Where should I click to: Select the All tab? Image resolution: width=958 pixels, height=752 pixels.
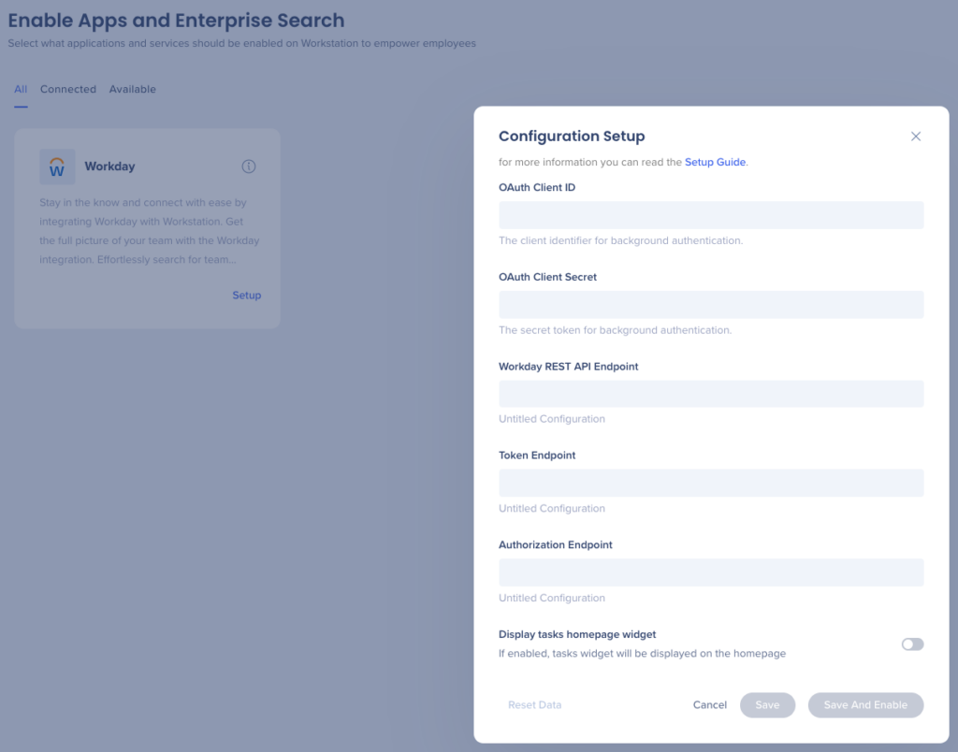click(21, 89)
